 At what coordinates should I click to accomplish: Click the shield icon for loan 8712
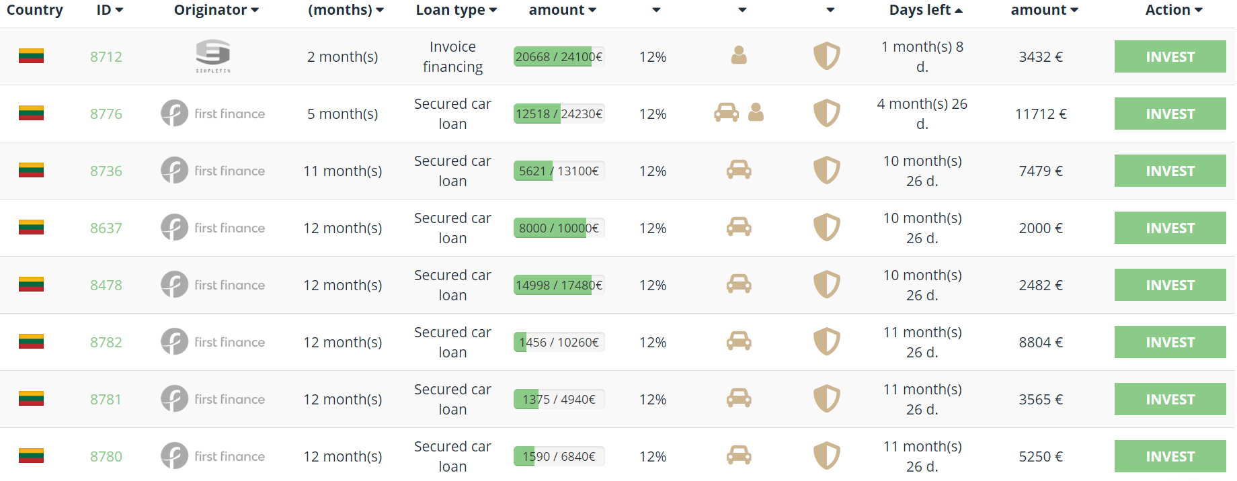pyautogui.click(x=826, y=56)
